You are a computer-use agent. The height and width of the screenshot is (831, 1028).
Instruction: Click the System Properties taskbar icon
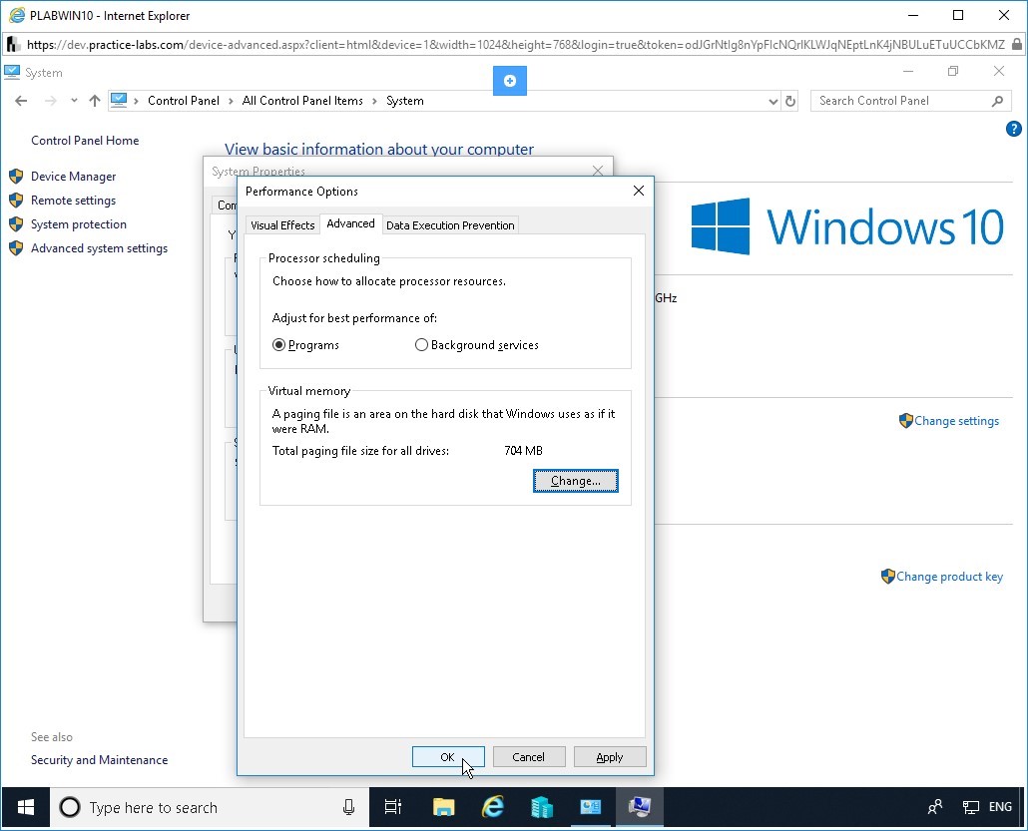[x=639, y=807]
